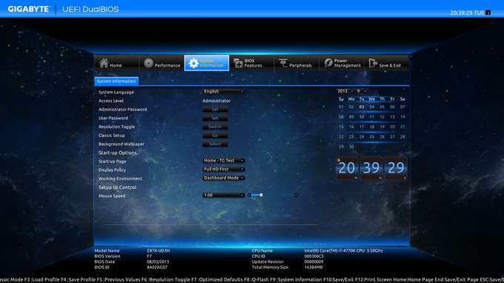The image size is (504, 283).
Task: Click the Administrator Password Set button
Action: pos(215,110)
